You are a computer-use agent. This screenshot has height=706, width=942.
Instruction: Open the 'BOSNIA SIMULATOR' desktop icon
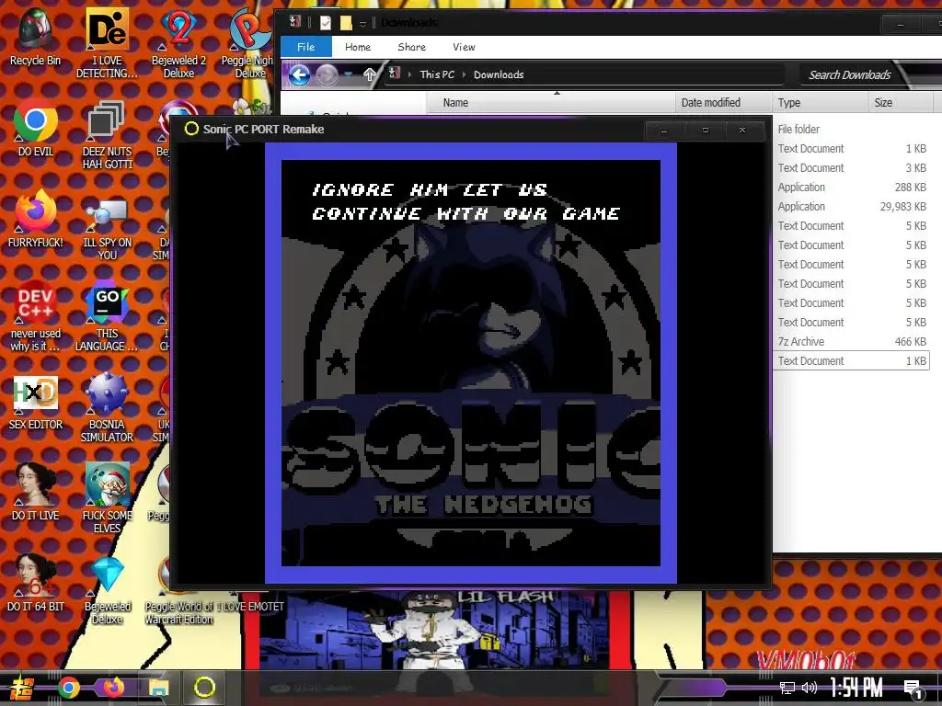pyautogui.click(x=107, y=408)
